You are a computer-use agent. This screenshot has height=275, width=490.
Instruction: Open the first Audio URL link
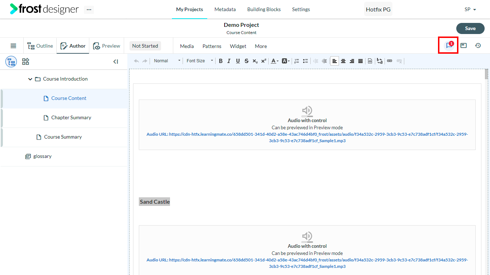pos(307,137)
